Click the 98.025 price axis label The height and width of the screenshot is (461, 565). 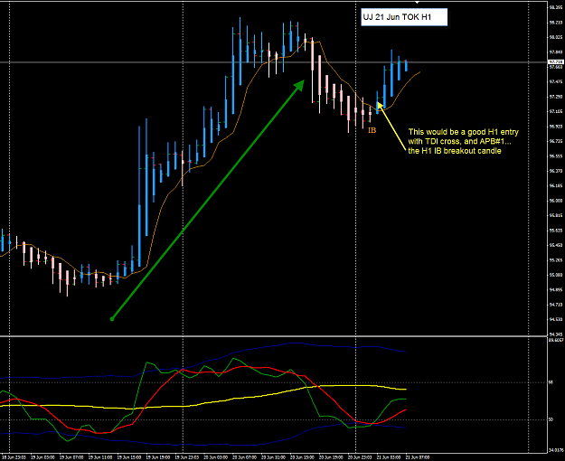(555, 37)
